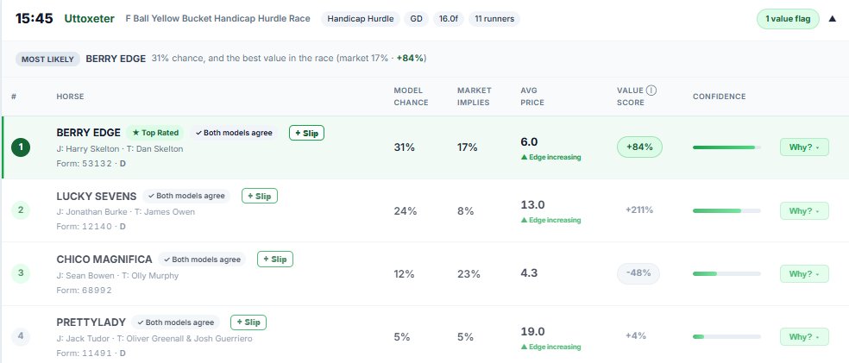The height and width of the screenshot is (363, 849).
Task: Click LUCKY SEVENS 24% model chance
Action: tap(406, 211)
